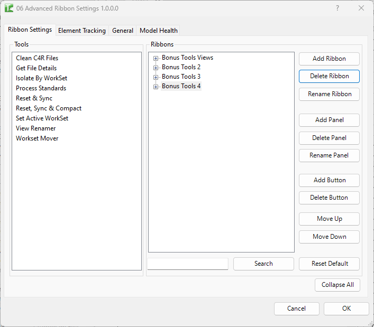Image resolution: width=374 pixels, height=327 pixels.
Task: Switch to the Element Tracking tab
Action: pos(82,31)
